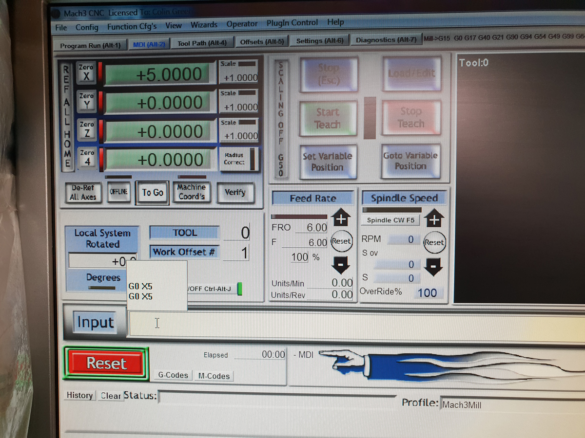Screen dimensions: 585x438
Task: Select first G0 X5 history entry
Action: point(140,286)
